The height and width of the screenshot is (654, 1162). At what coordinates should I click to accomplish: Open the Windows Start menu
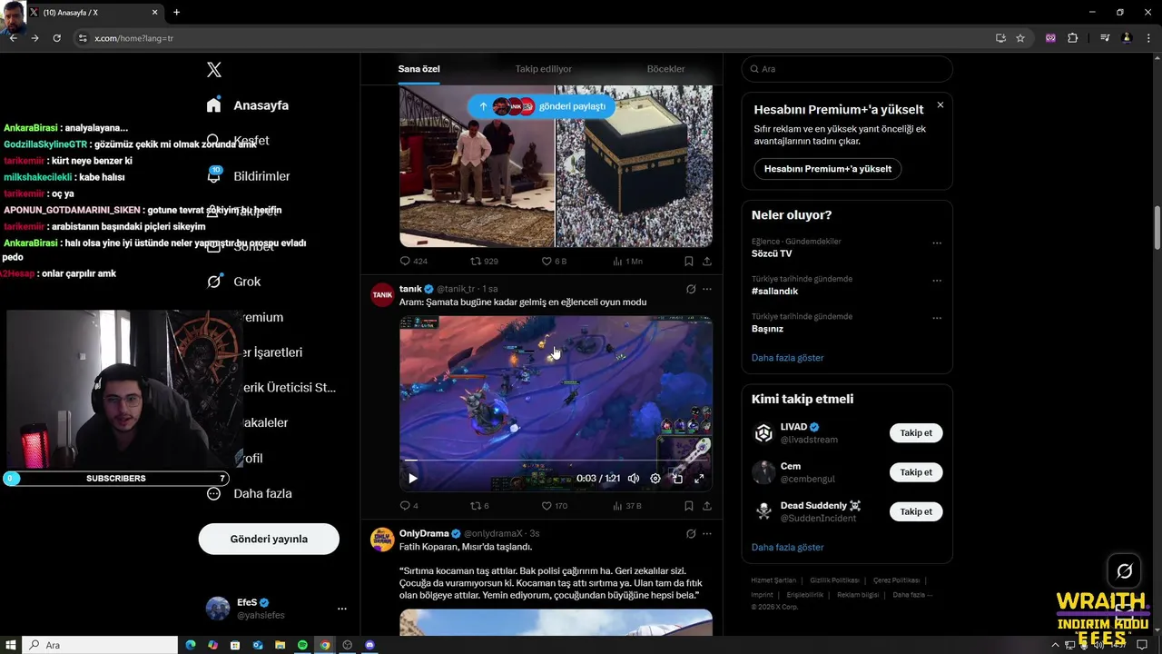[x=11, y=645]
